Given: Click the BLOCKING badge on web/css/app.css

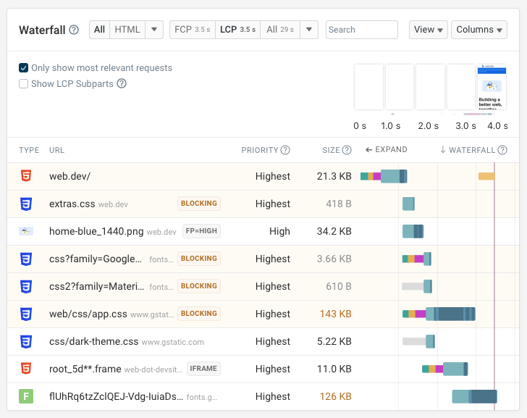Looking at the screenshot, I should [199, 314].
